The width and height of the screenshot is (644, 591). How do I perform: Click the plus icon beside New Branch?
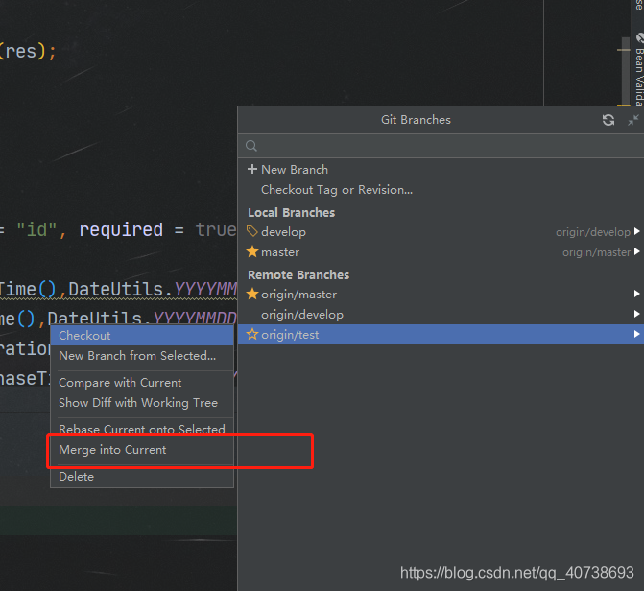tap(252, 169)
